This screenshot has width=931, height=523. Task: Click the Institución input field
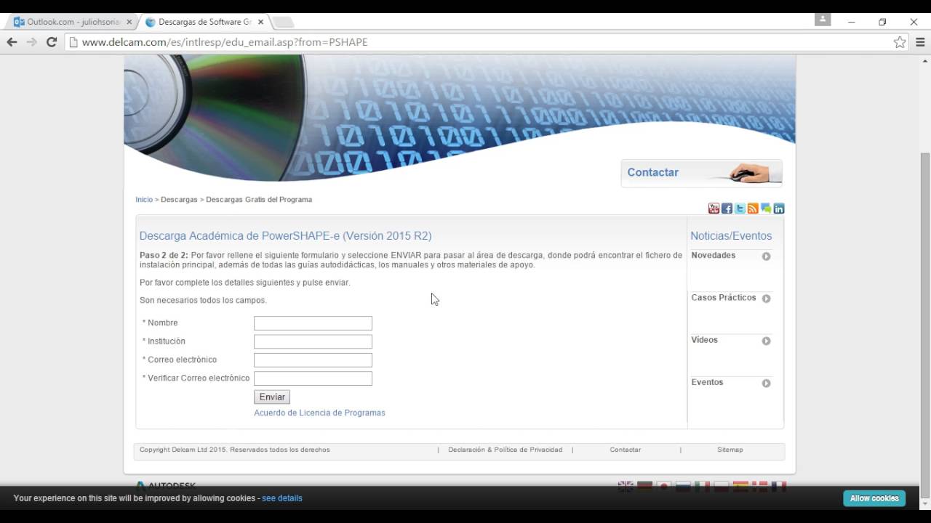click(313, 341)
